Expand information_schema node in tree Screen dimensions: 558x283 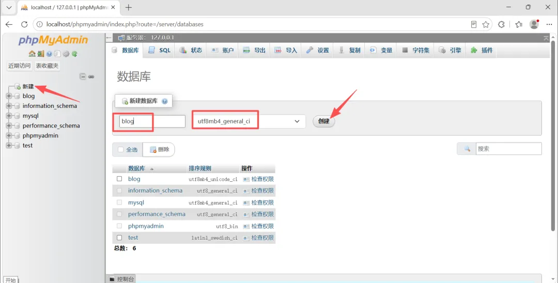coord(9,106)
